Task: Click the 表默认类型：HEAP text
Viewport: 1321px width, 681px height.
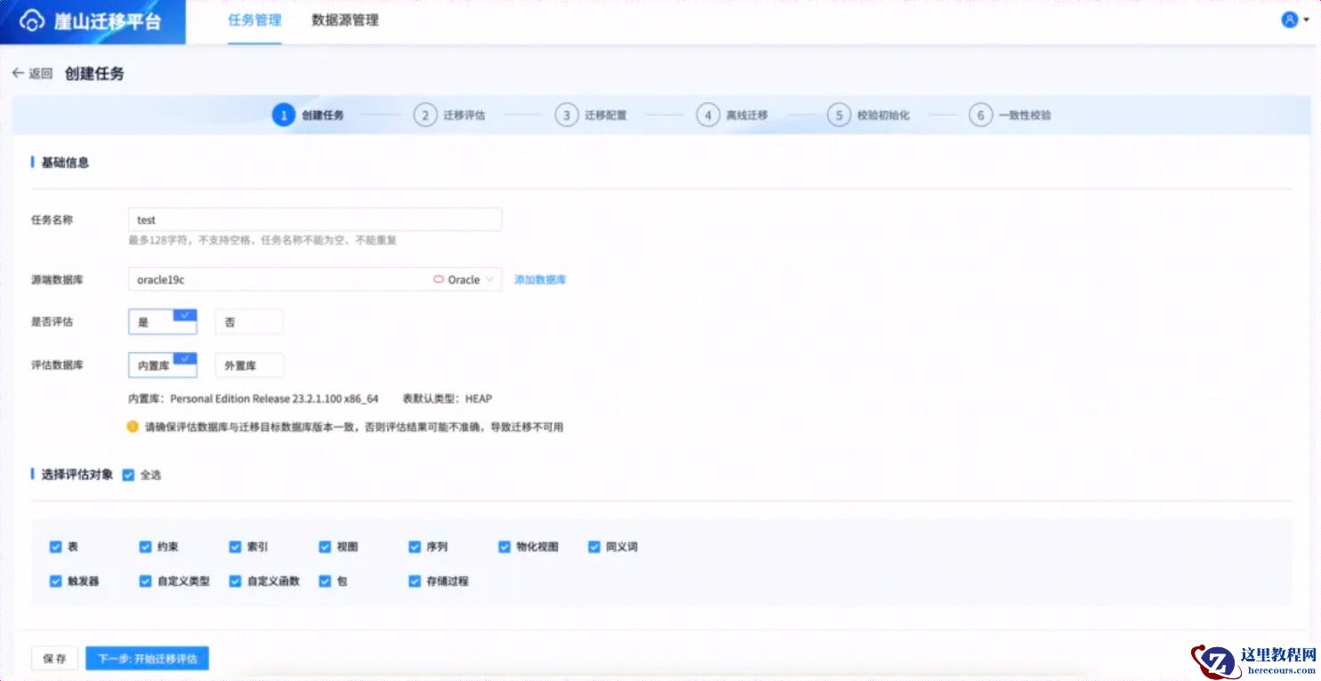Action: [x=447, y=398]
